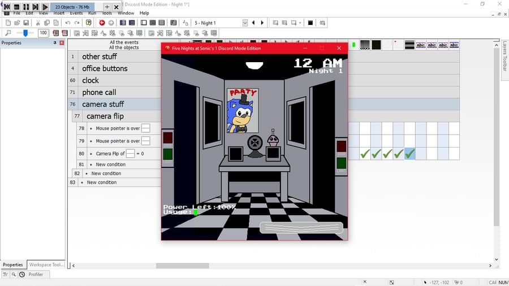Open the Window menu

click(x=126, y=14)
